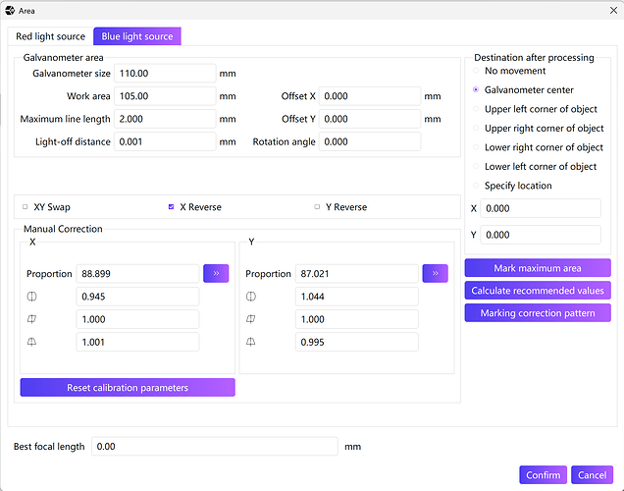The width and height of the screenshot is (624, 491).
Task: Select Specify location radio option
Action: point(476,186)
